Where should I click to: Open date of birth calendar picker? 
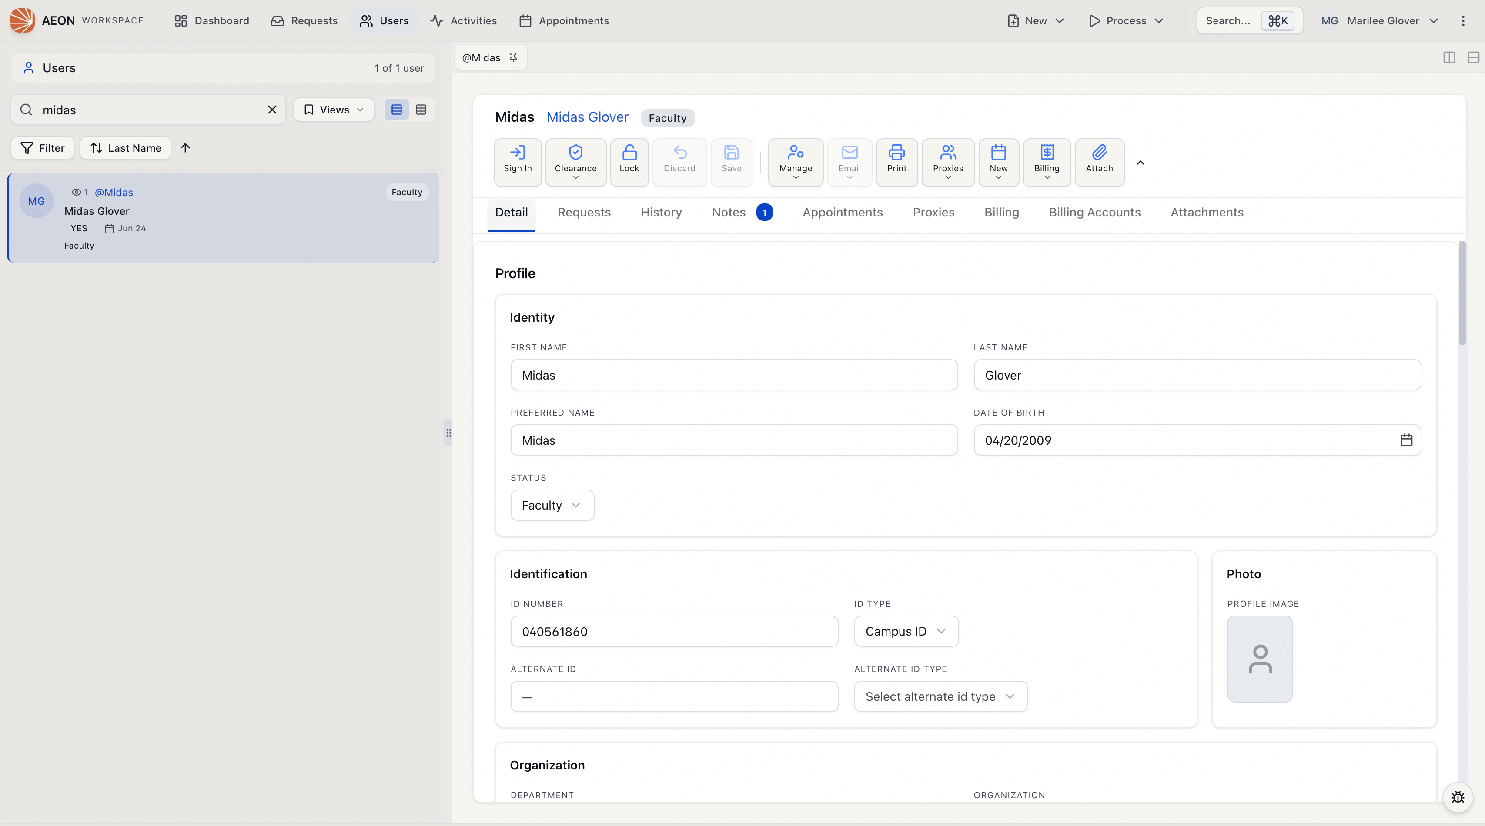[1406, 440]
